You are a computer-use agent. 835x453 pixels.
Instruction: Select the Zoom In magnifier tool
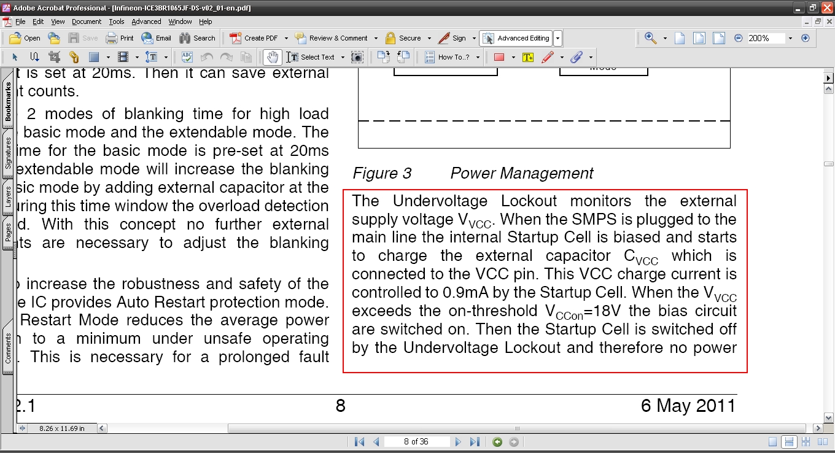point(651,38)
